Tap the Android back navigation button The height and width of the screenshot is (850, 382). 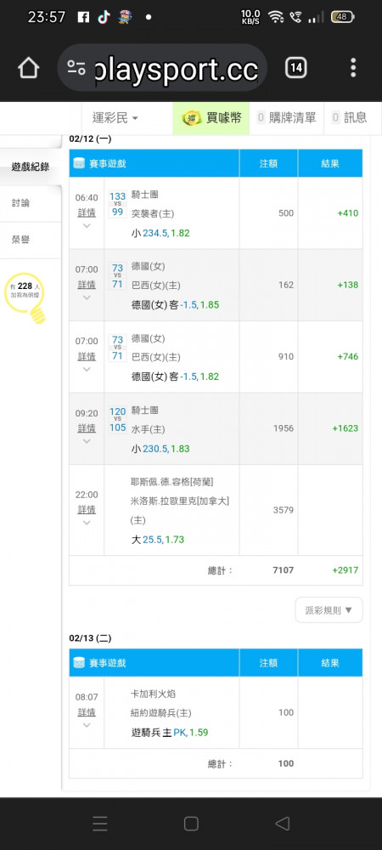pyautogui.click(x=282, y=824)
